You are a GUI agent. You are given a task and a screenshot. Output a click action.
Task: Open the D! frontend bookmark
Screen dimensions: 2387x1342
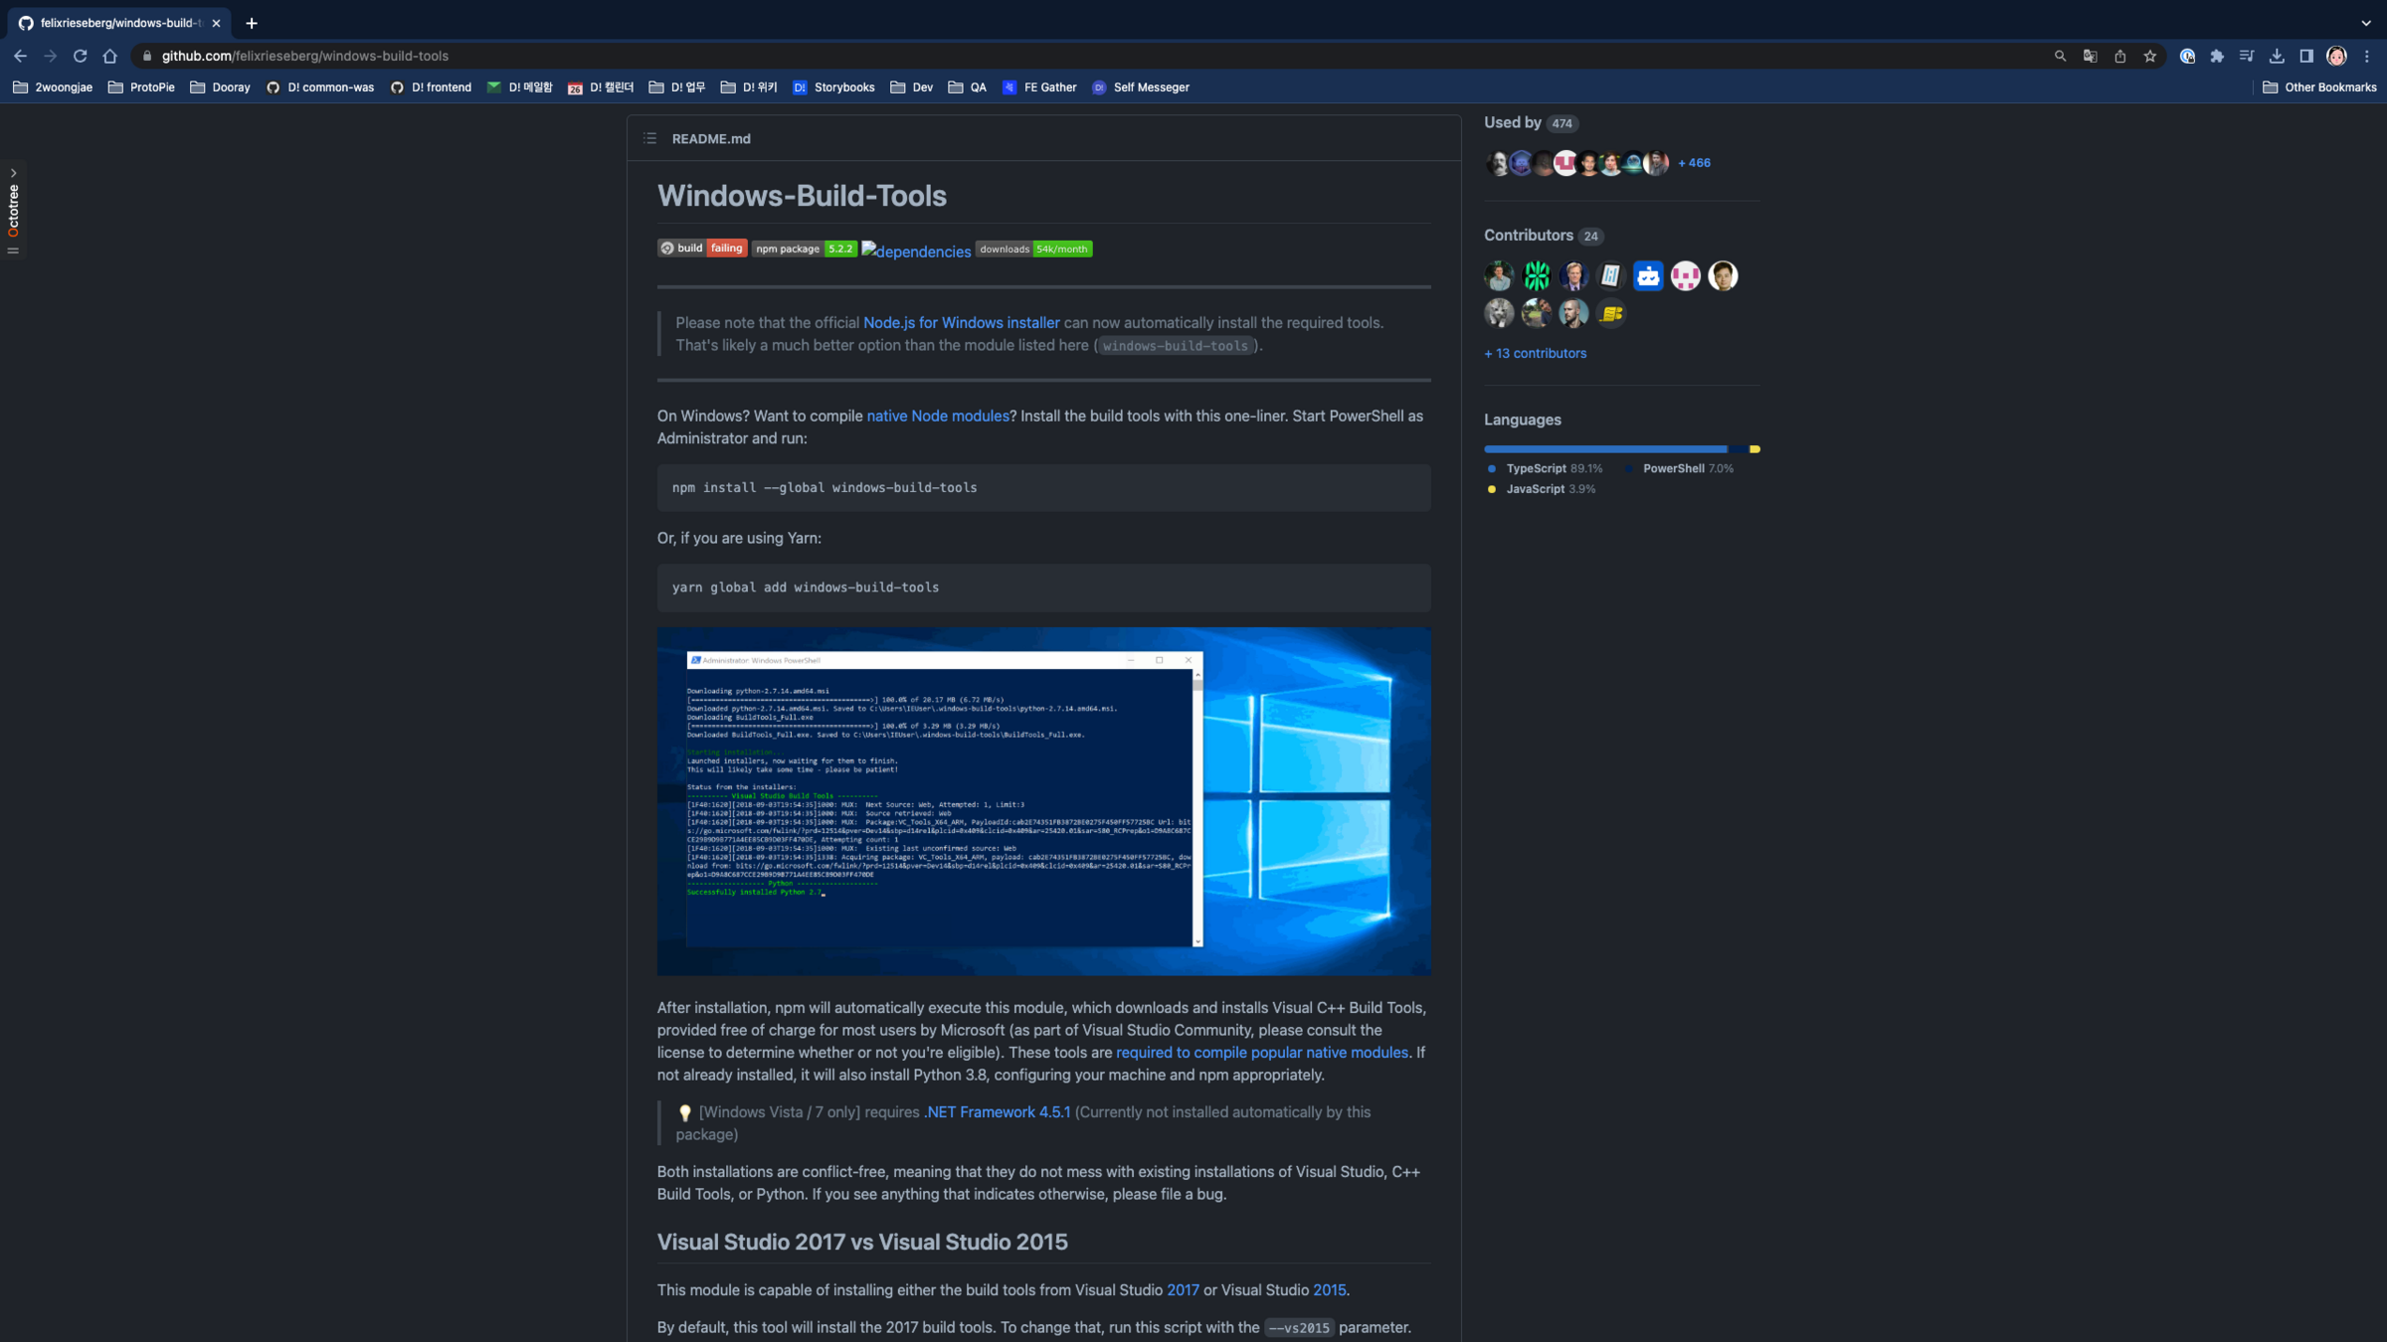click(431, 87)
